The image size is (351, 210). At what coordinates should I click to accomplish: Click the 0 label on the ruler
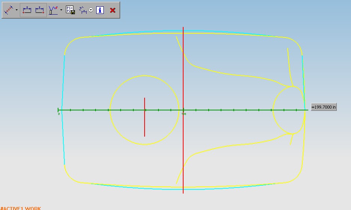tap(59, 114)
